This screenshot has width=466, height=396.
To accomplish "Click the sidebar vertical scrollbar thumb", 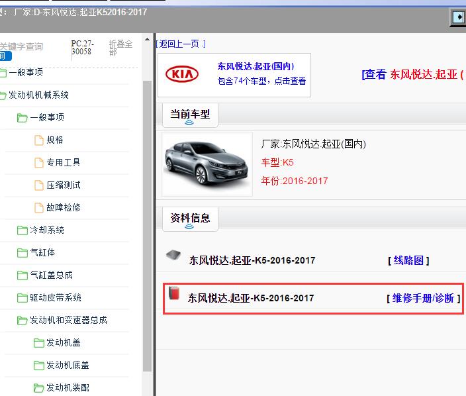I will point(147,226).
